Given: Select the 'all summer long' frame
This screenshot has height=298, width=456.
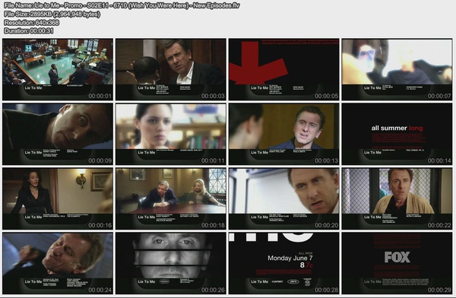Looking at the screenshot, I should click(x=397, y=134).
